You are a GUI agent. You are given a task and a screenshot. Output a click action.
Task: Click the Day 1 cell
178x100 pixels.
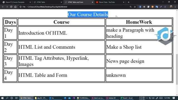coord(10,33)
